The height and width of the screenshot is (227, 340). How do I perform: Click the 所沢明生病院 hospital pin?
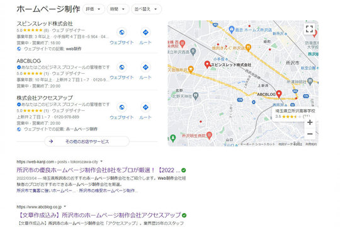point(209,136)
